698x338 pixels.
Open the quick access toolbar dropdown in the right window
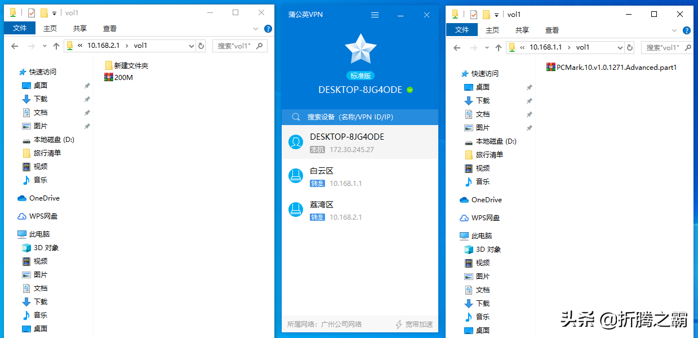(496, 15)
